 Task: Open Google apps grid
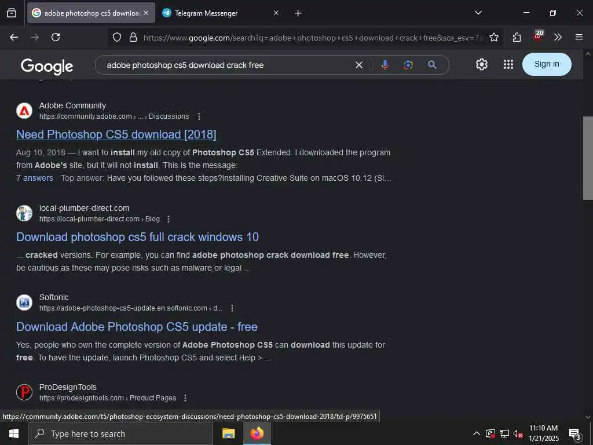(x=508, y=64)
